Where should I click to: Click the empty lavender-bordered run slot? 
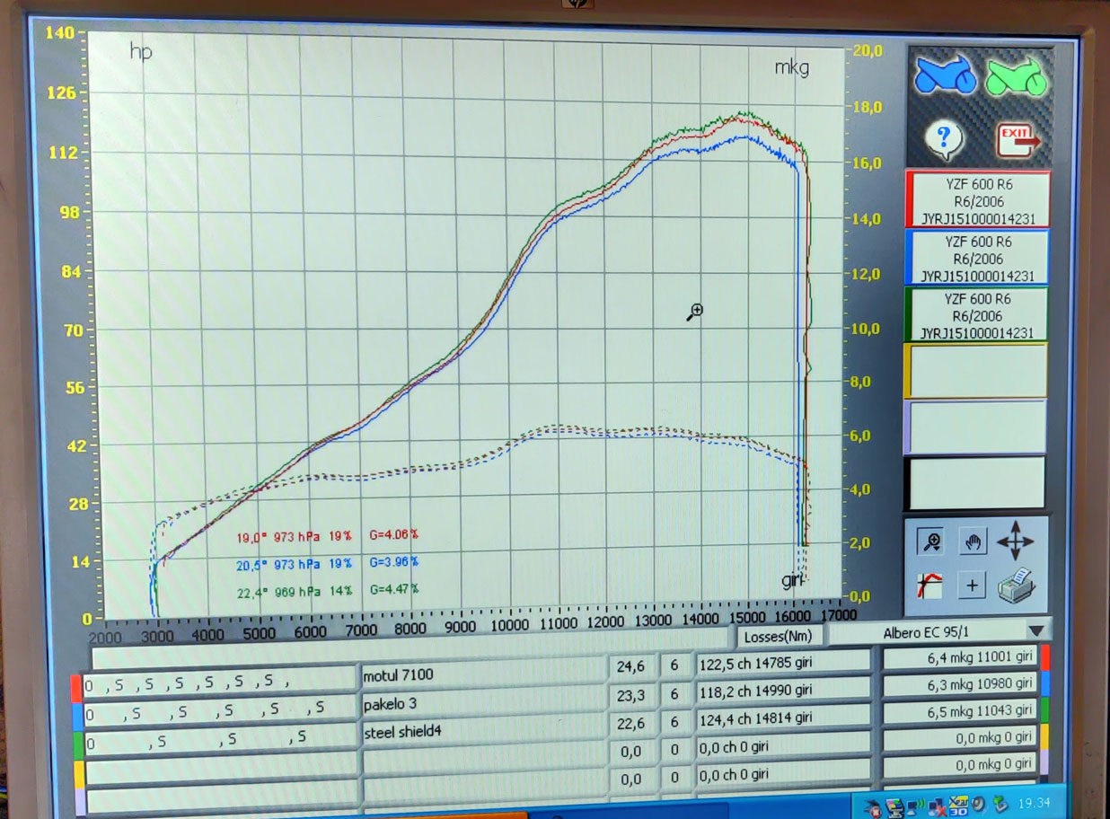976,427
